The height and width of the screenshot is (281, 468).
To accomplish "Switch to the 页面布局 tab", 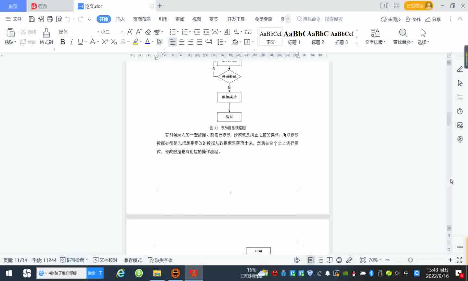I will [x=142, y=19].
